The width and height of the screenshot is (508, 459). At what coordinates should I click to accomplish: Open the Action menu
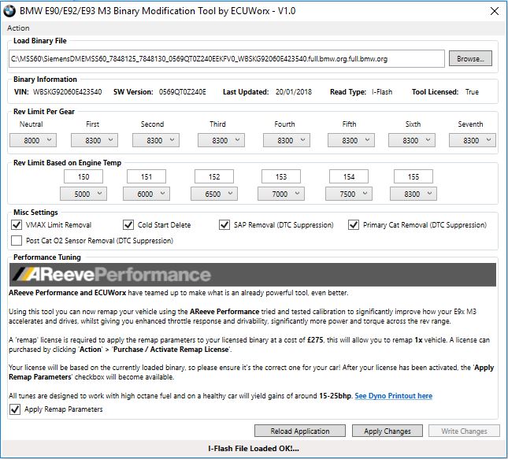pyautogui.click(x=18, y=28)
